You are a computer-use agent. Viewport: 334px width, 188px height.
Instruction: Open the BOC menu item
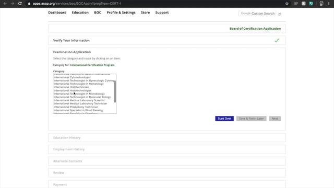(98, 13)
